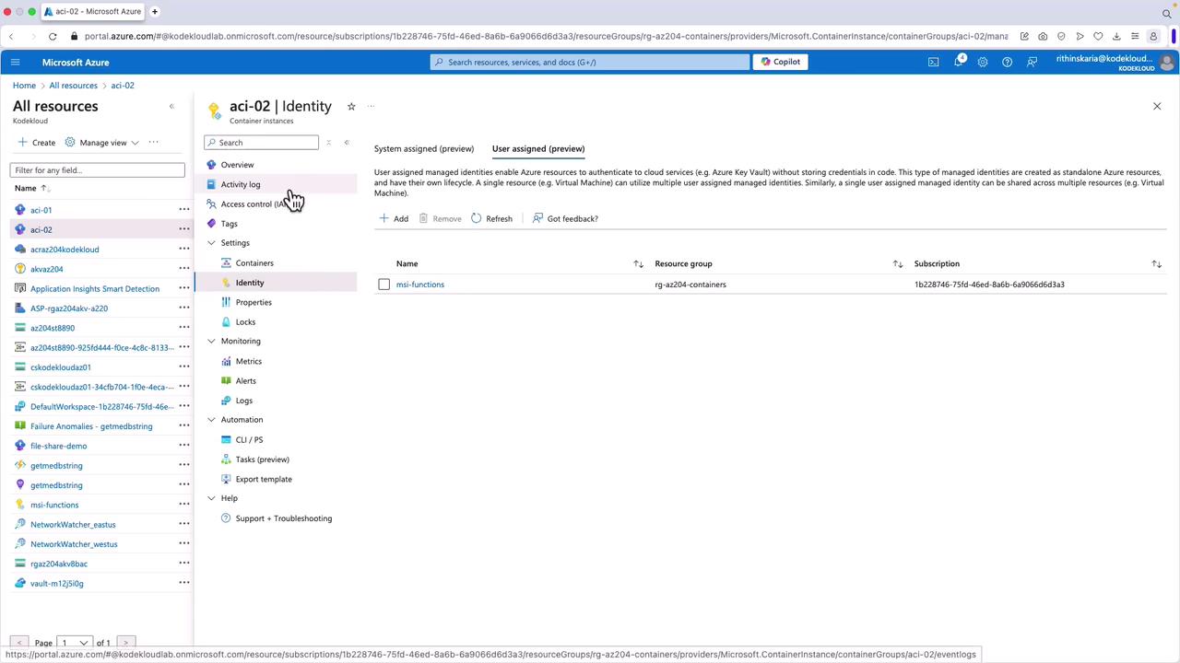Viewport: 1180px width, 663px height.
Task: Collapse the Help section
Action: (x=211, y=498)
